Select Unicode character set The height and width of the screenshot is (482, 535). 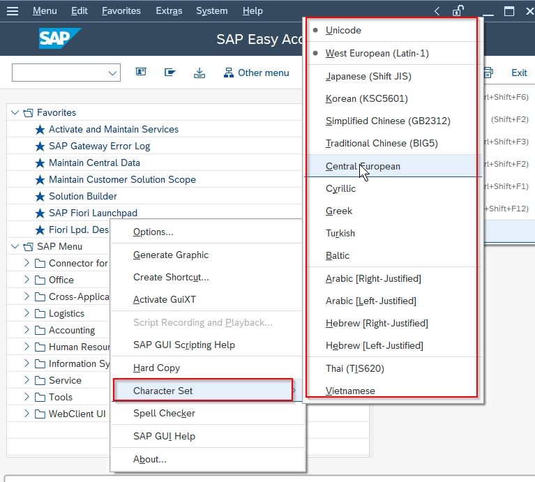pyautogui.click(x=392, y=31)
